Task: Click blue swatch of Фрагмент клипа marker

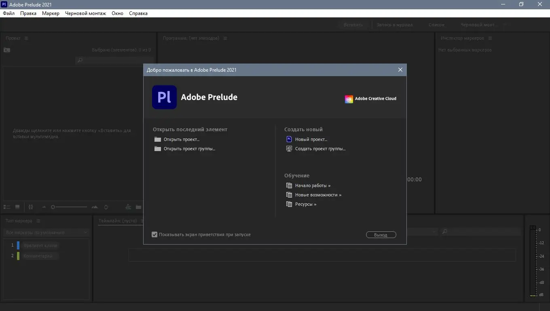Action: click(18, 245)
